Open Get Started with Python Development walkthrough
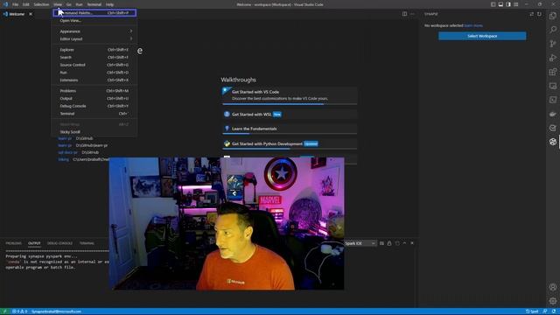 click(290, 143)
